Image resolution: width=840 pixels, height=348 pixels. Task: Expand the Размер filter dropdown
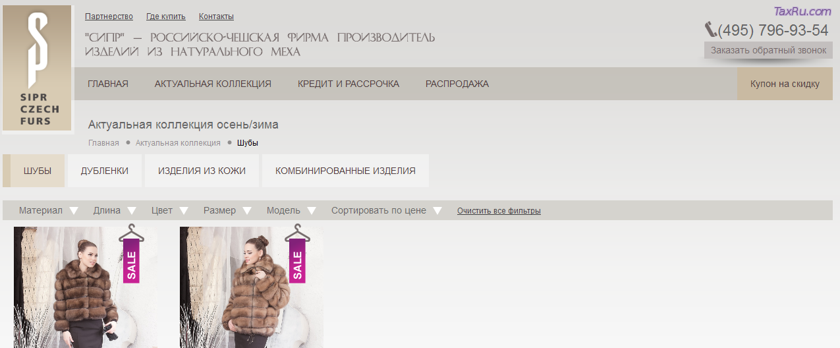227,210
